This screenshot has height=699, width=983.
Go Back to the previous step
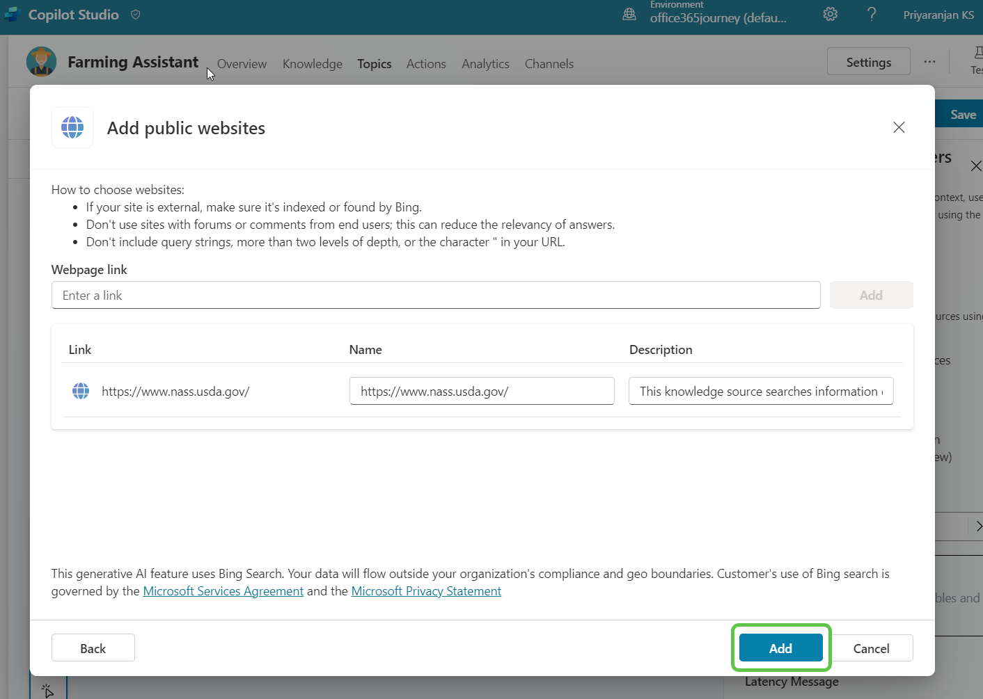click(x=93, y=648)
